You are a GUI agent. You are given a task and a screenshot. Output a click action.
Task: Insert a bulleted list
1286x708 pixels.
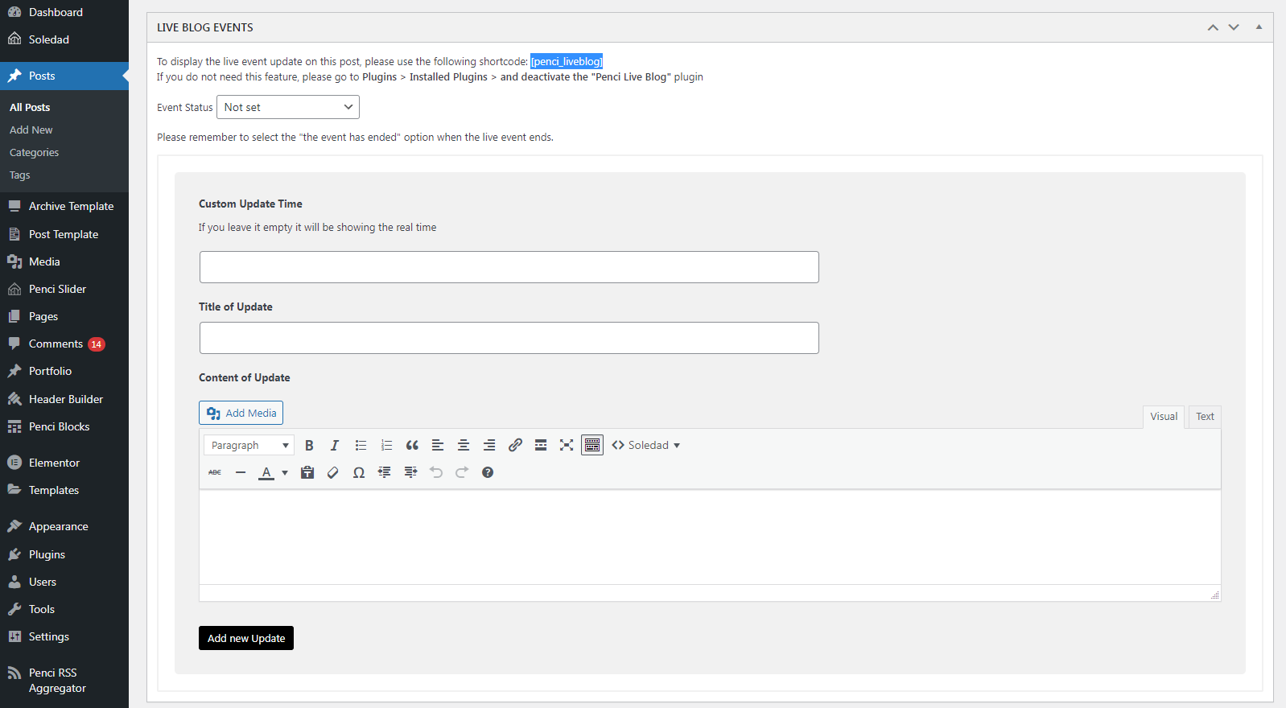pyautogui.click(x=361, y=445)
